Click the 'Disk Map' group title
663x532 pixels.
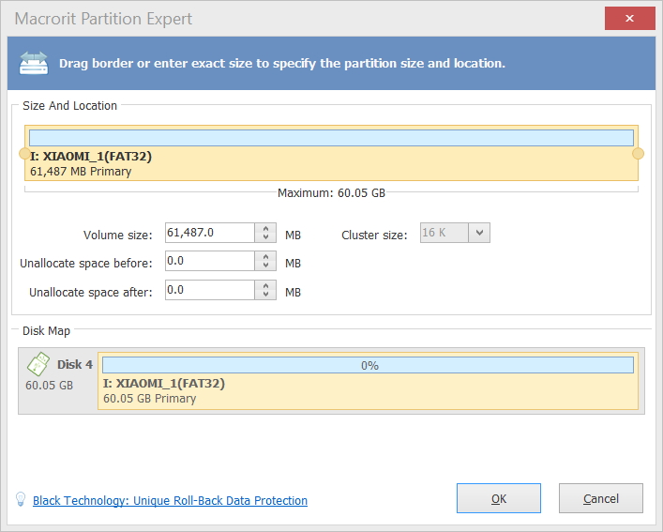pyautogui.click(x=46, y=330)
